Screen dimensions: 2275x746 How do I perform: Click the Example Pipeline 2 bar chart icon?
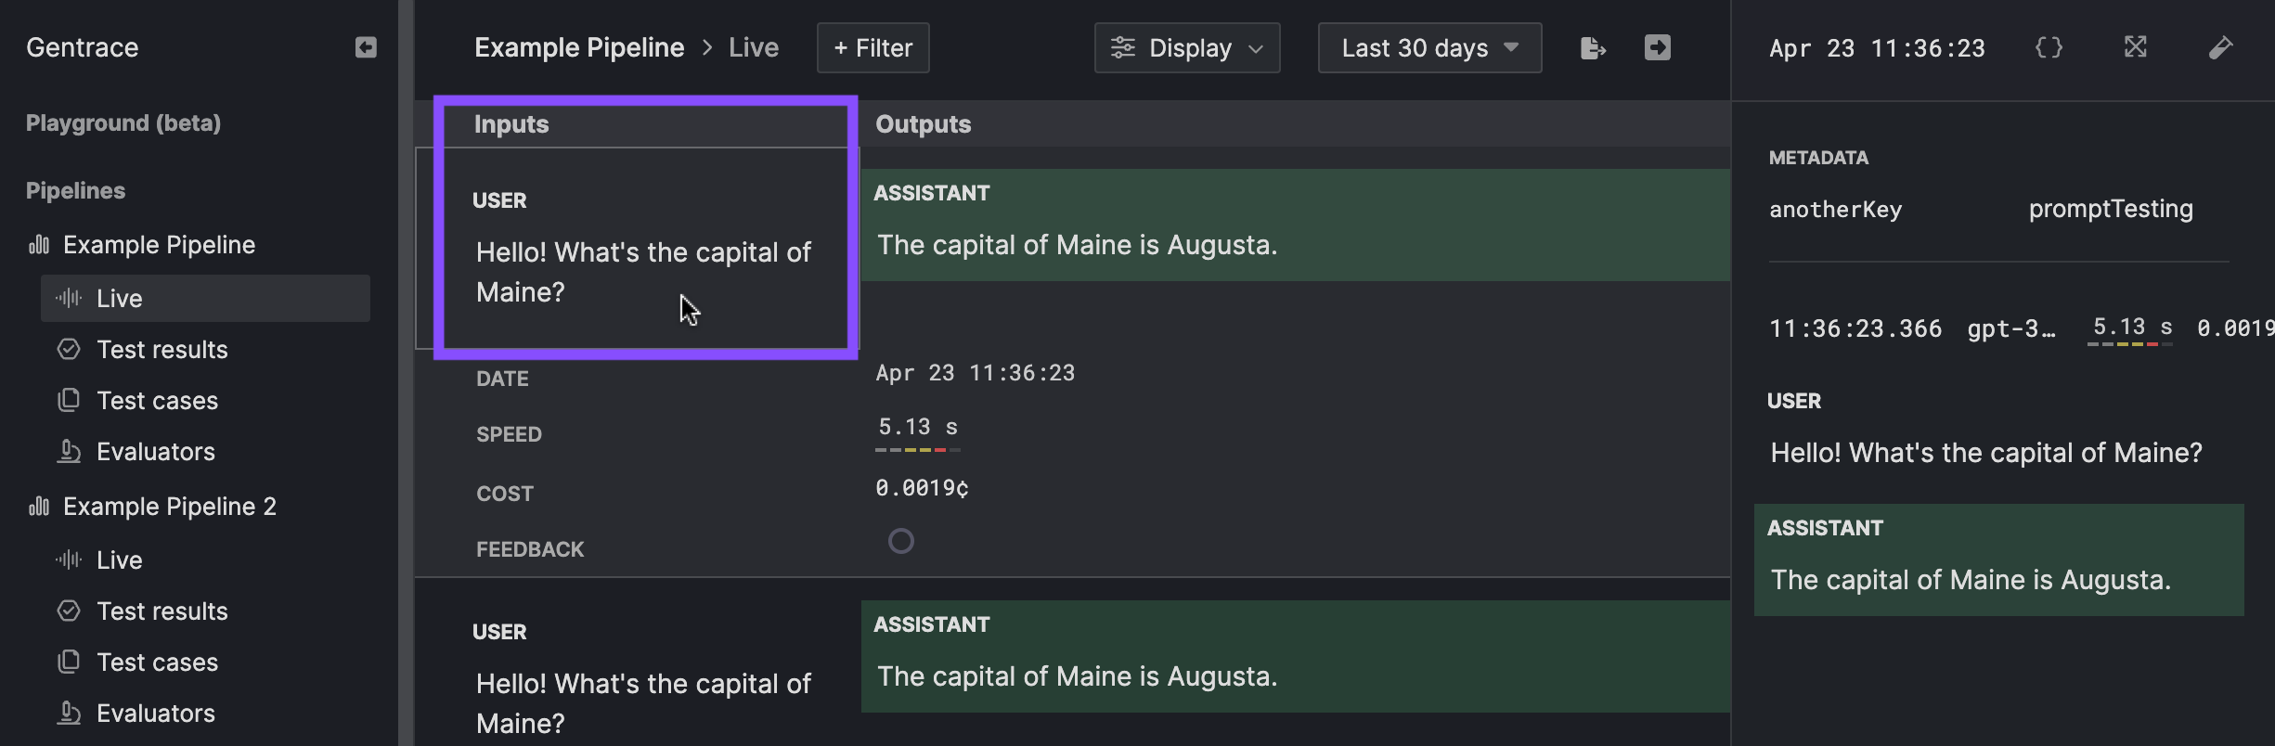click(39, 506)
